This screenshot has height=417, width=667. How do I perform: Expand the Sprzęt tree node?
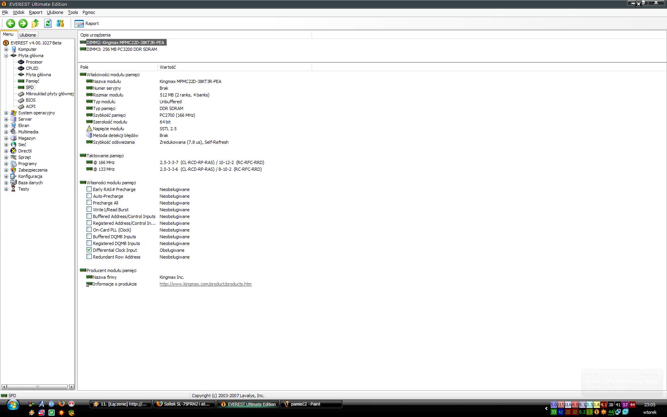6,157
